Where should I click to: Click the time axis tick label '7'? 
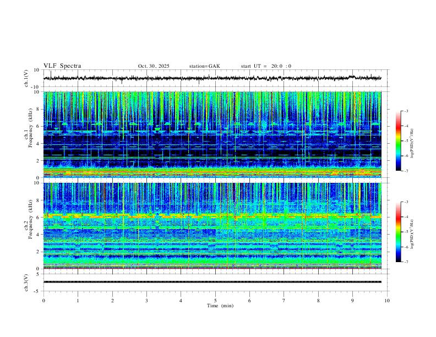tap(284, 301)
